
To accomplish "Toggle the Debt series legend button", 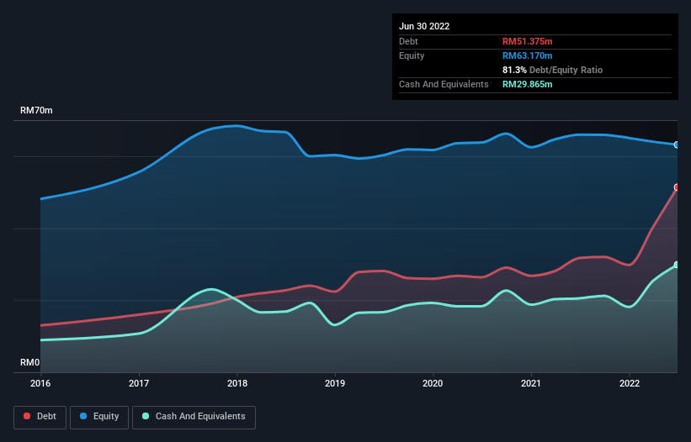I will click(x=40, y=417).
